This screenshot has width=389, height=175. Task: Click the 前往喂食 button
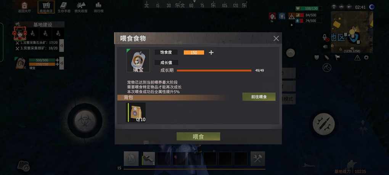[x=259, y=97]
